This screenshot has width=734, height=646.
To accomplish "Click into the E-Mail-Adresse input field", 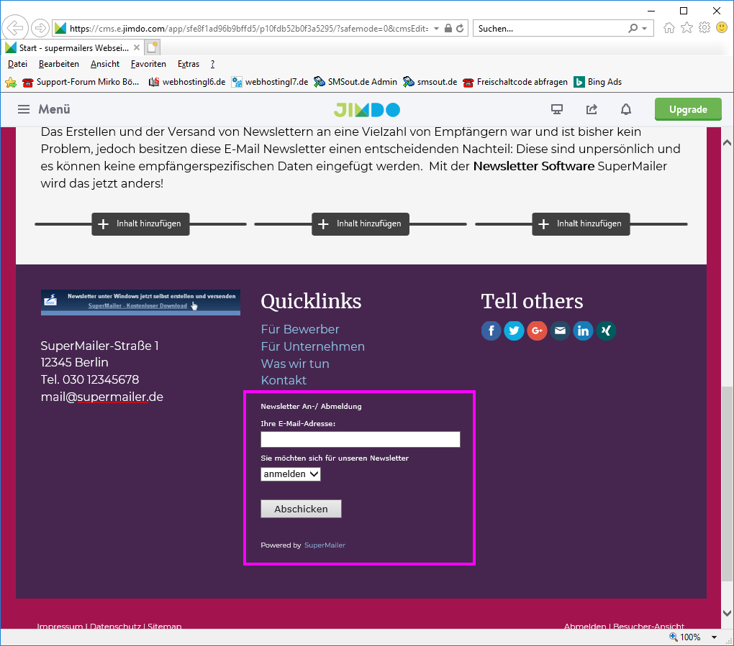I will coord(360,440).
